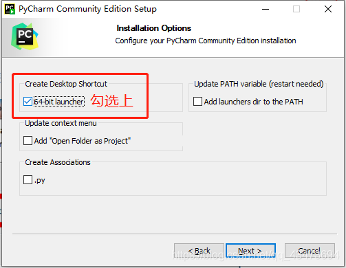Viewport: 346px width, 268px height.
Task: Click the PyCharm title bar icon
Action: point(10,9)
